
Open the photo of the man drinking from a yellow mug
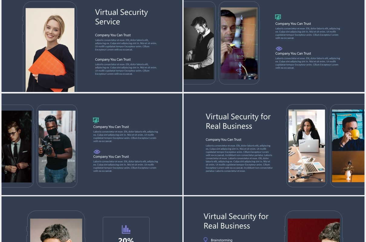point(348,146)
